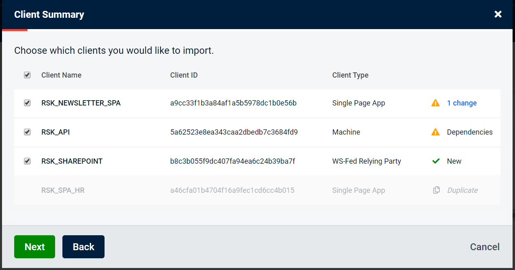Click the Client Name column header
Screen dimensions: 515x270
coord(61,75)
